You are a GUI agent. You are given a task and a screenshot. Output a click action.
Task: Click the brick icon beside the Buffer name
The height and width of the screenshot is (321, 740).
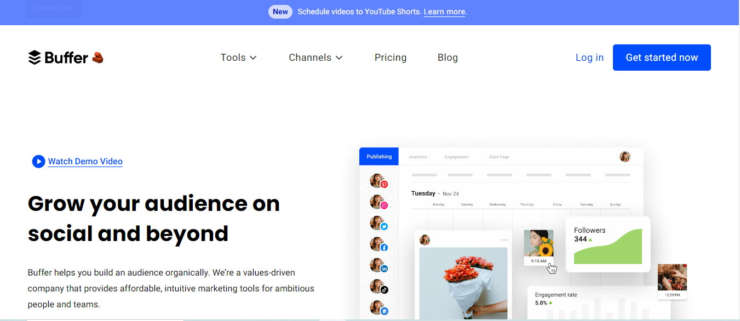(97, 58)
